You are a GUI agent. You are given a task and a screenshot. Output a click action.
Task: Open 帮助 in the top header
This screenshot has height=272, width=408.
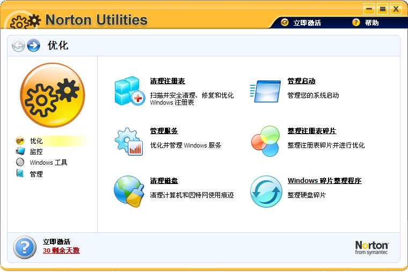point(371,23)
